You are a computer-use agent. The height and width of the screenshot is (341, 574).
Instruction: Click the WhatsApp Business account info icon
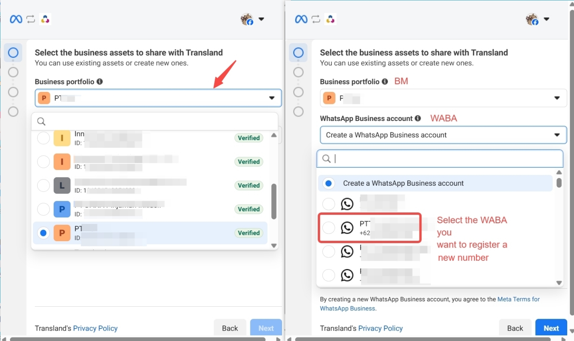[418, 118]
